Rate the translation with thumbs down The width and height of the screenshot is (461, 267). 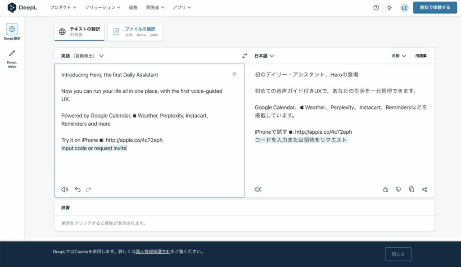398,189
